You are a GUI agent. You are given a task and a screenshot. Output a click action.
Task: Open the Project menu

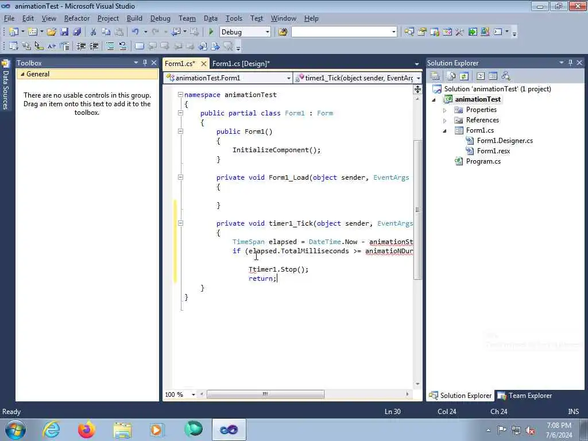click(108, 18)
